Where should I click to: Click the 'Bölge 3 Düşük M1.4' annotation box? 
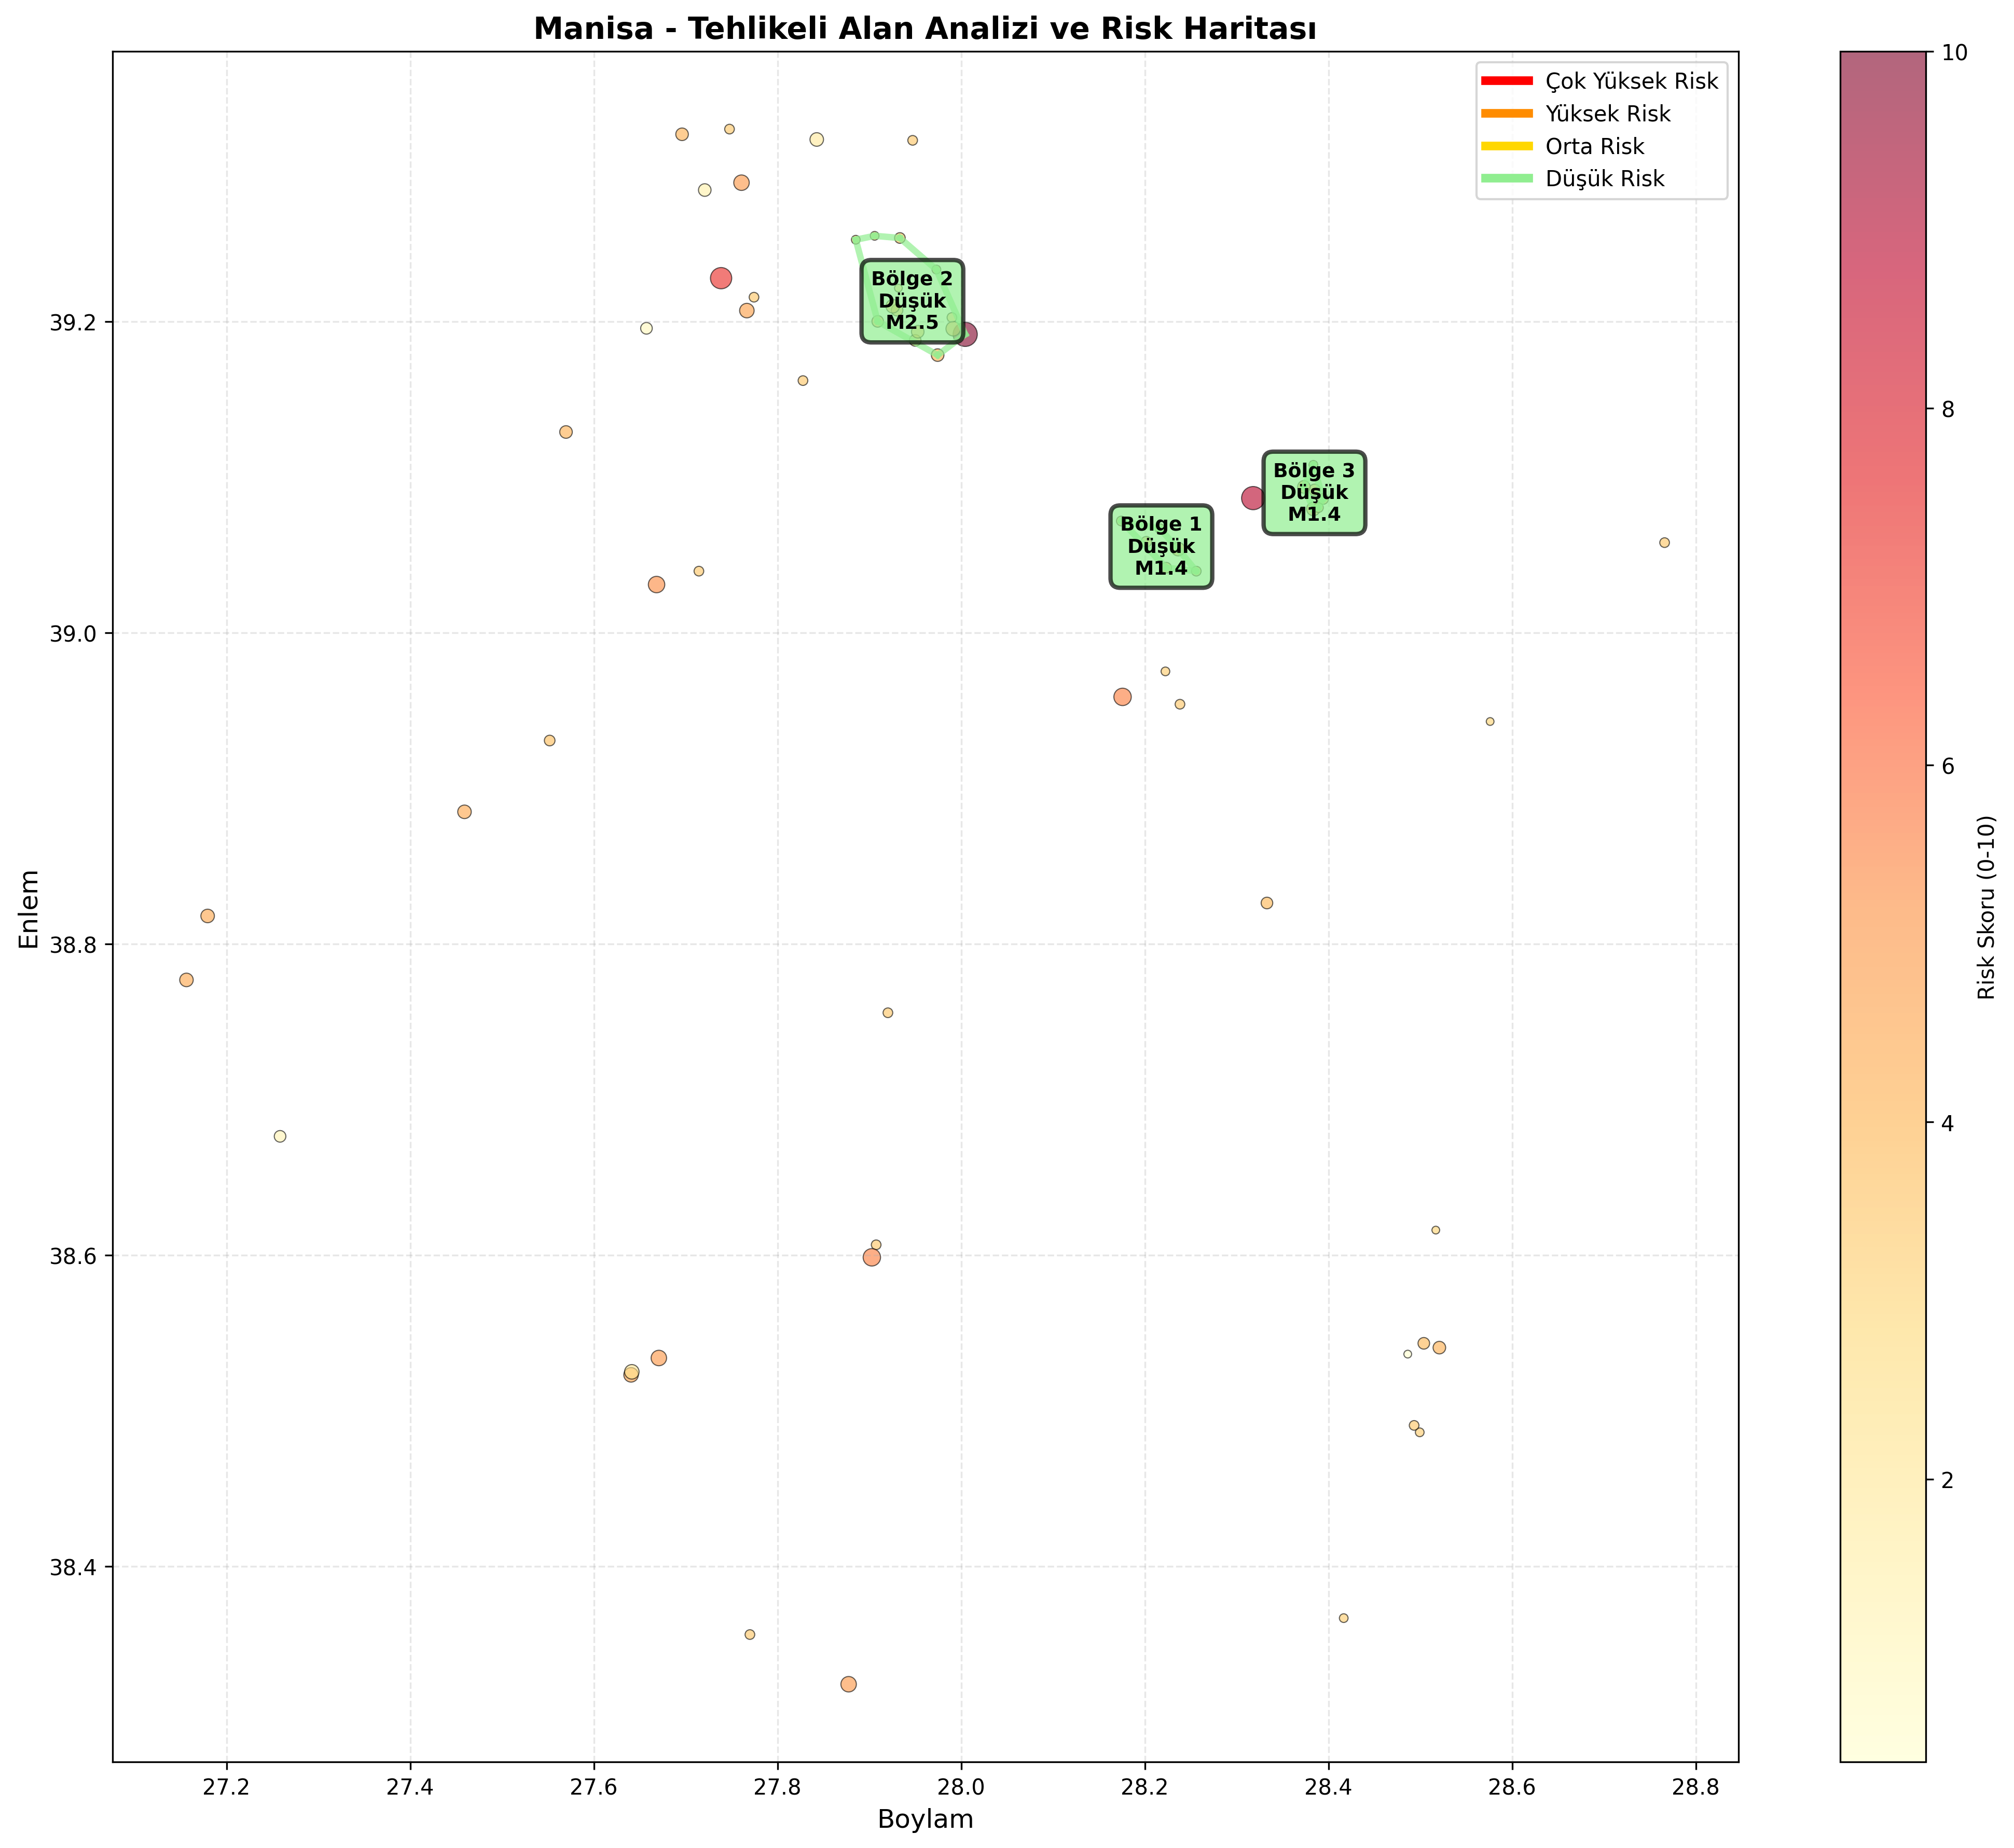(1314, 492)
